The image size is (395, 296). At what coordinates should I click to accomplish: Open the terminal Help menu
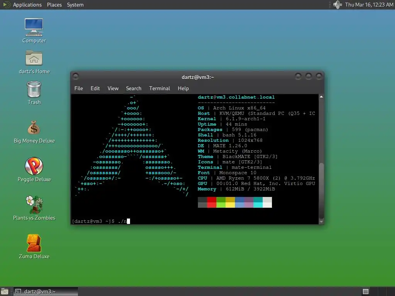point(183,88)
